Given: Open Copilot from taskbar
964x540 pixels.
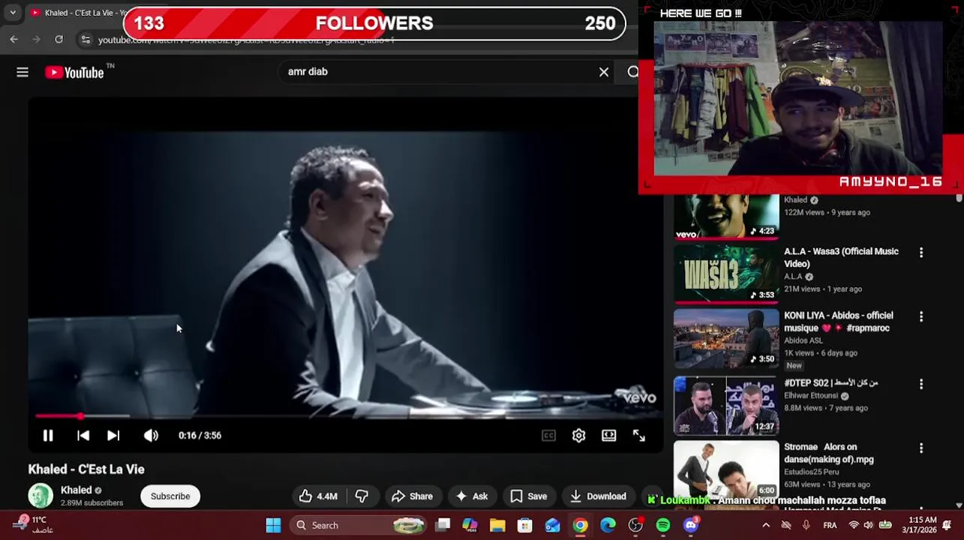Looking at the screenshot, I should point(470,525).
